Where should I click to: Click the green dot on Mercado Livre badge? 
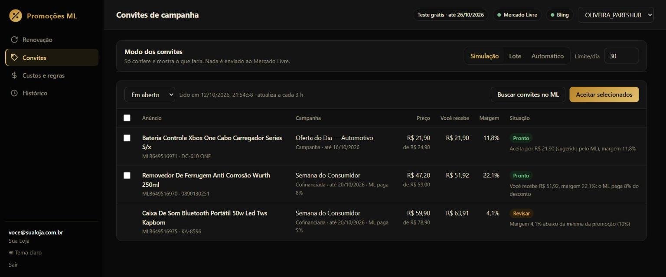pos(499,15)
